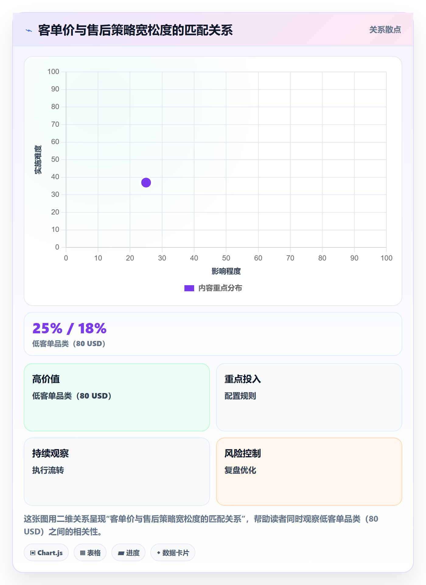Screen dimensions: 426x585
Task: Select the 风险控制 quadrant card
Action: pyautogui.click(x=309, y=472)
